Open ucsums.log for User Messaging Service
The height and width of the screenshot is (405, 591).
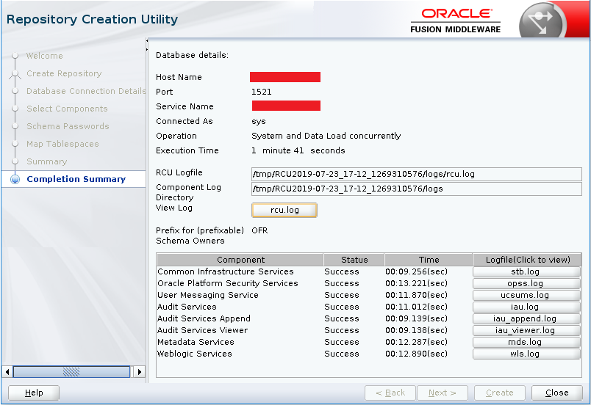[x=526, y=296]
